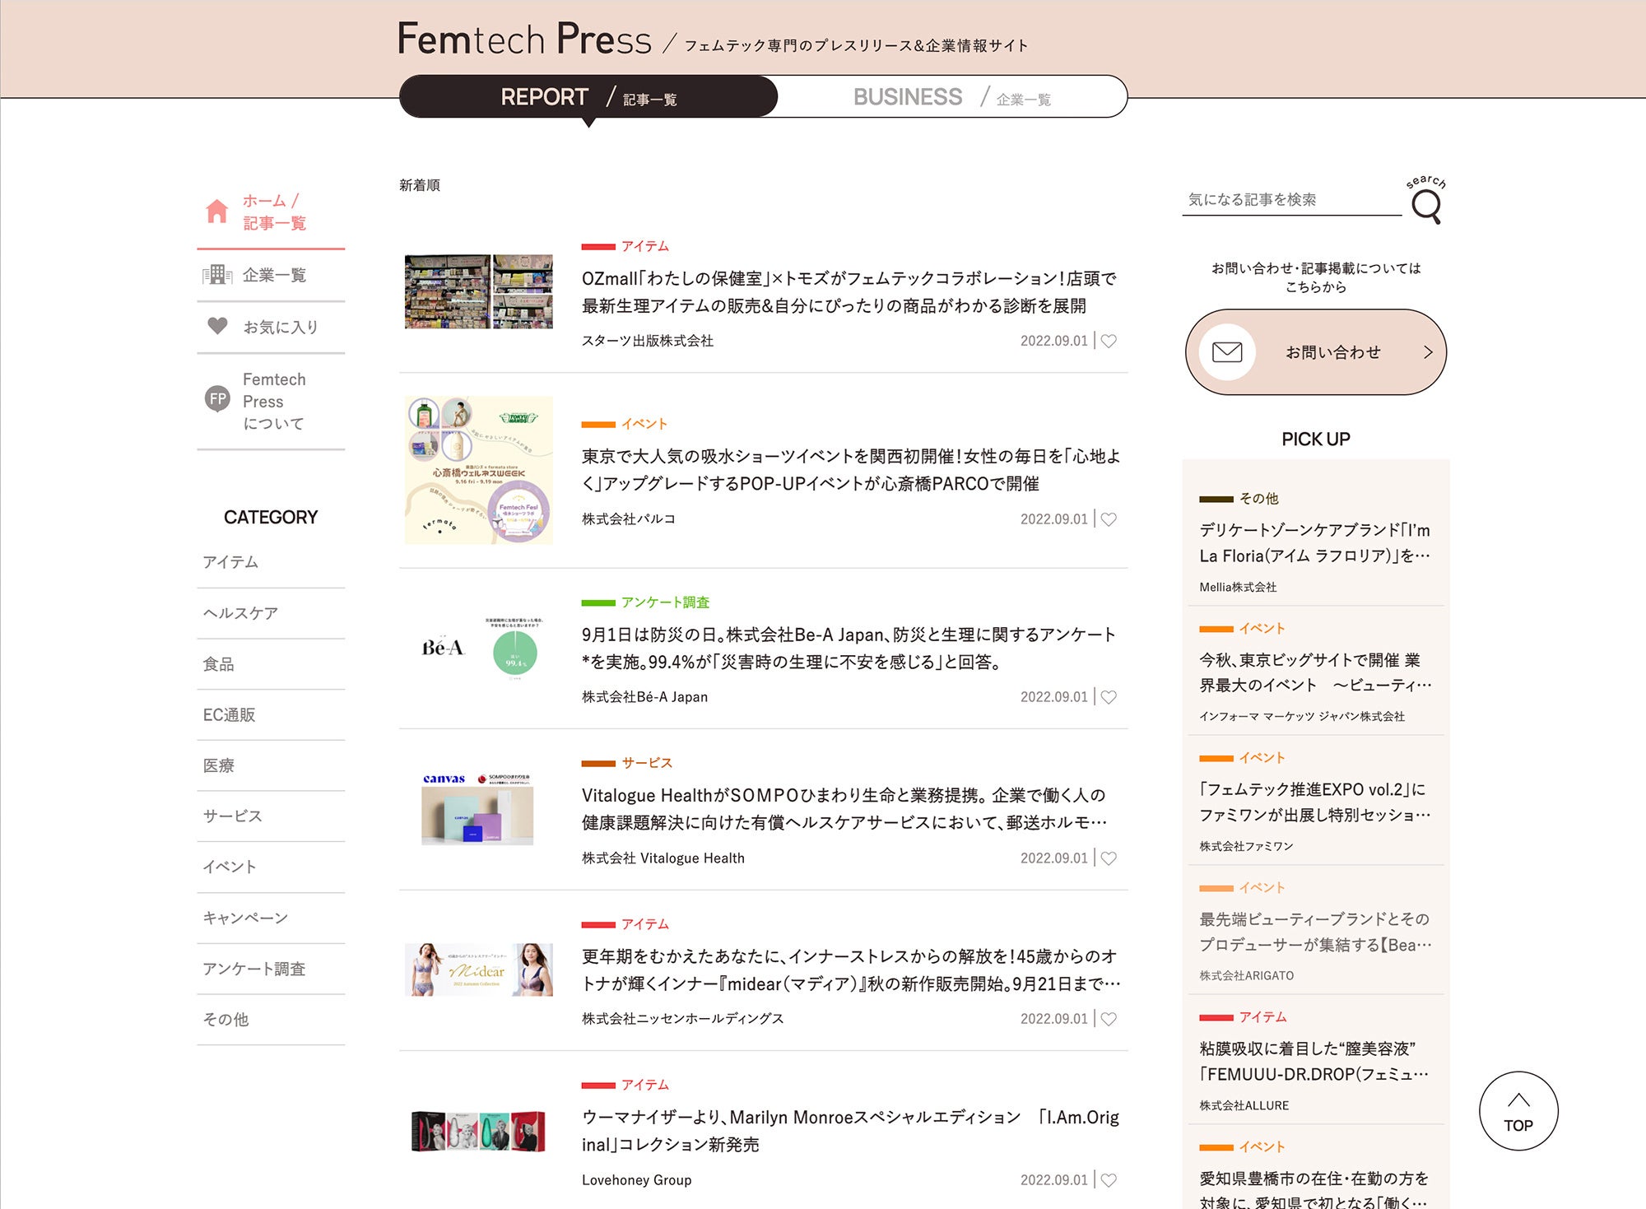Click the FP badge icon
The height and width of the screenshot is (1209, 1646).
(x=217, y=399)
